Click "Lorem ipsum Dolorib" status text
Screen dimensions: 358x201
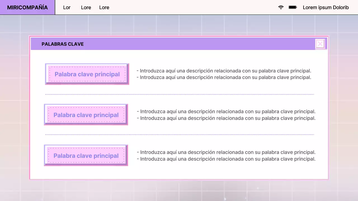326,8
